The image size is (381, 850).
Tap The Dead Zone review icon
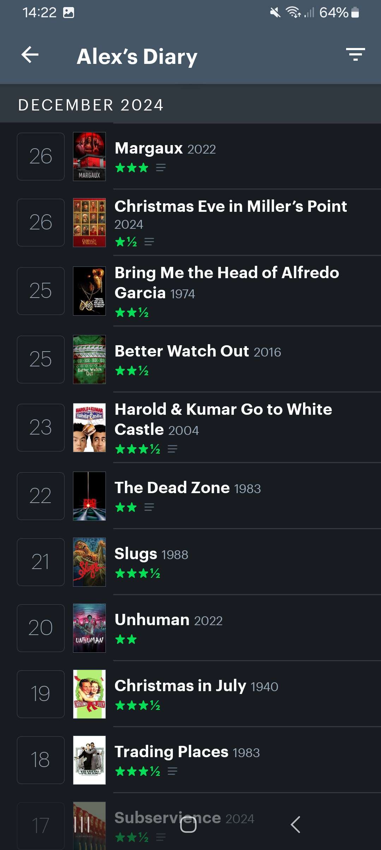[x=149, y=508]
